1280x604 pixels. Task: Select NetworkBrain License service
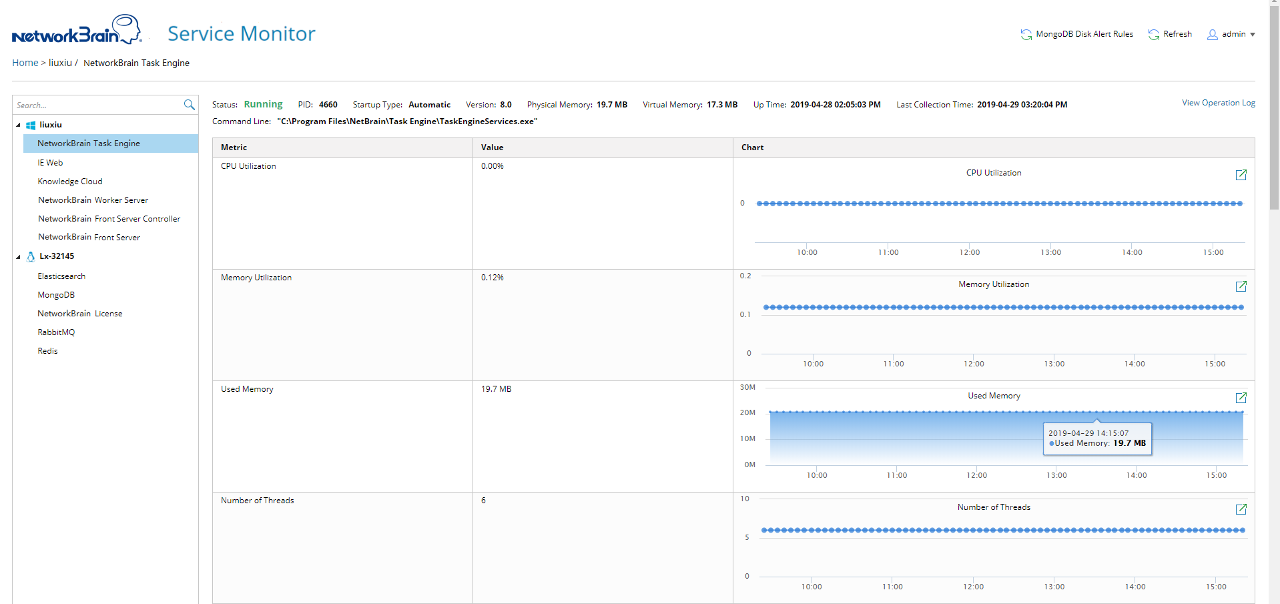pos(80,314)
